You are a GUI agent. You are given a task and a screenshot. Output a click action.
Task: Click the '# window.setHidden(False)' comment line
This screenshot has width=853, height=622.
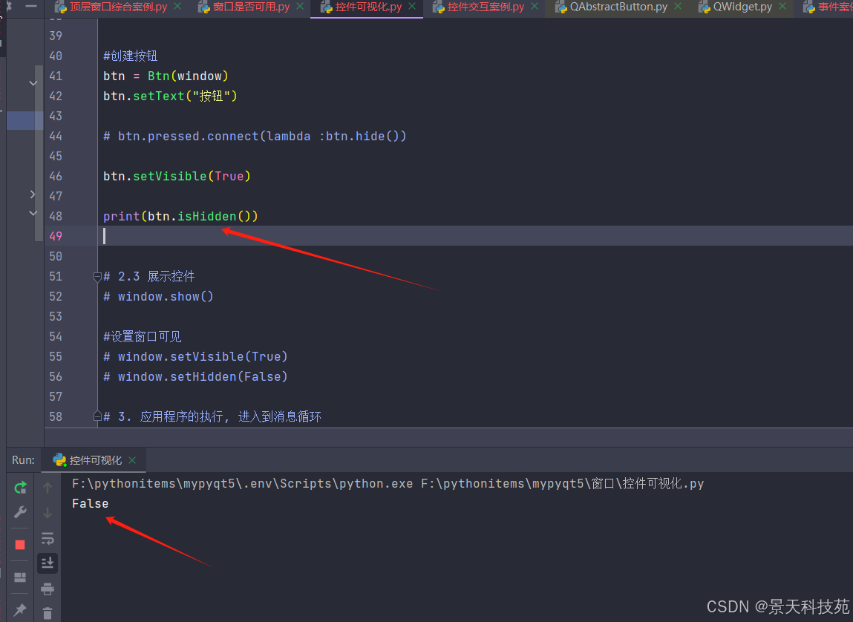[x=195, y=377]
